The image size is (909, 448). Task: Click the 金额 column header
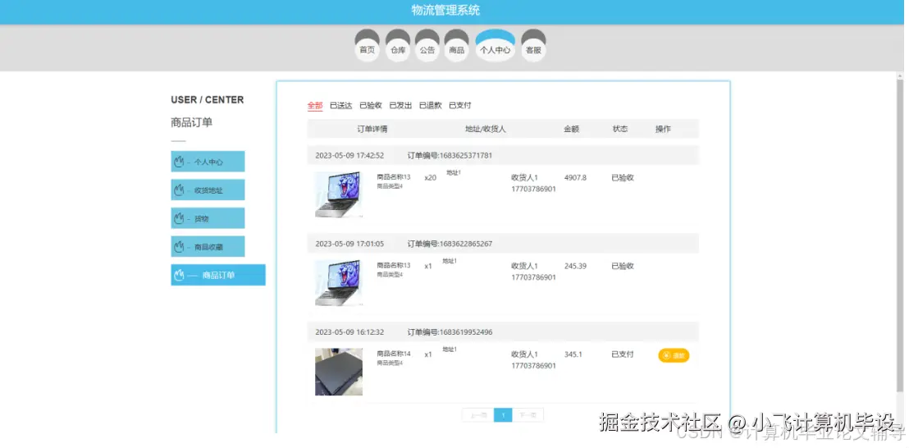[x=572, y=129]
